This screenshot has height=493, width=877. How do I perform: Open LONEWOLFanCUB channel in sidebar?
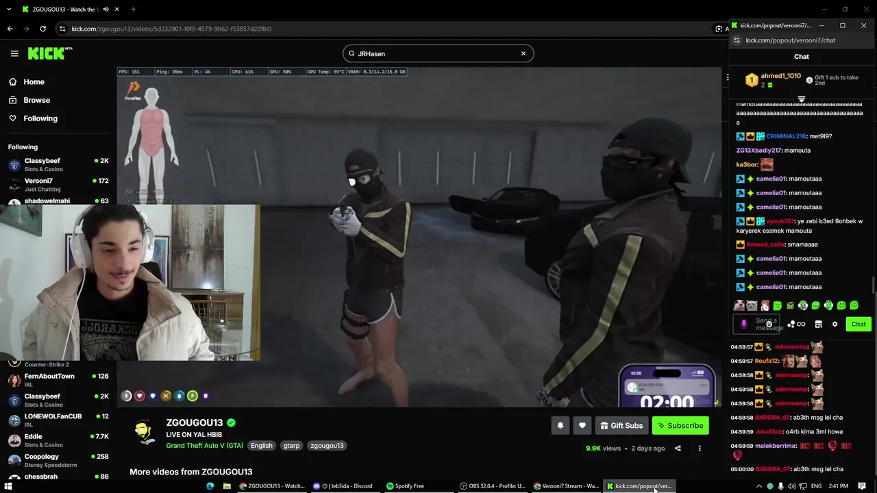pos(58,420)
